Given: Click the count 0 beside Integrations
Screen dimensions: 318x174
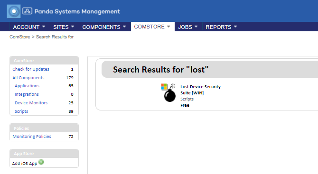Looking at the screenshot, I should (x=72, y=94).
